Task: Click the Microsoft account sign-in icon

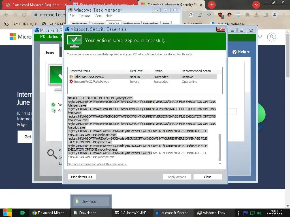Action: [272, 37]
